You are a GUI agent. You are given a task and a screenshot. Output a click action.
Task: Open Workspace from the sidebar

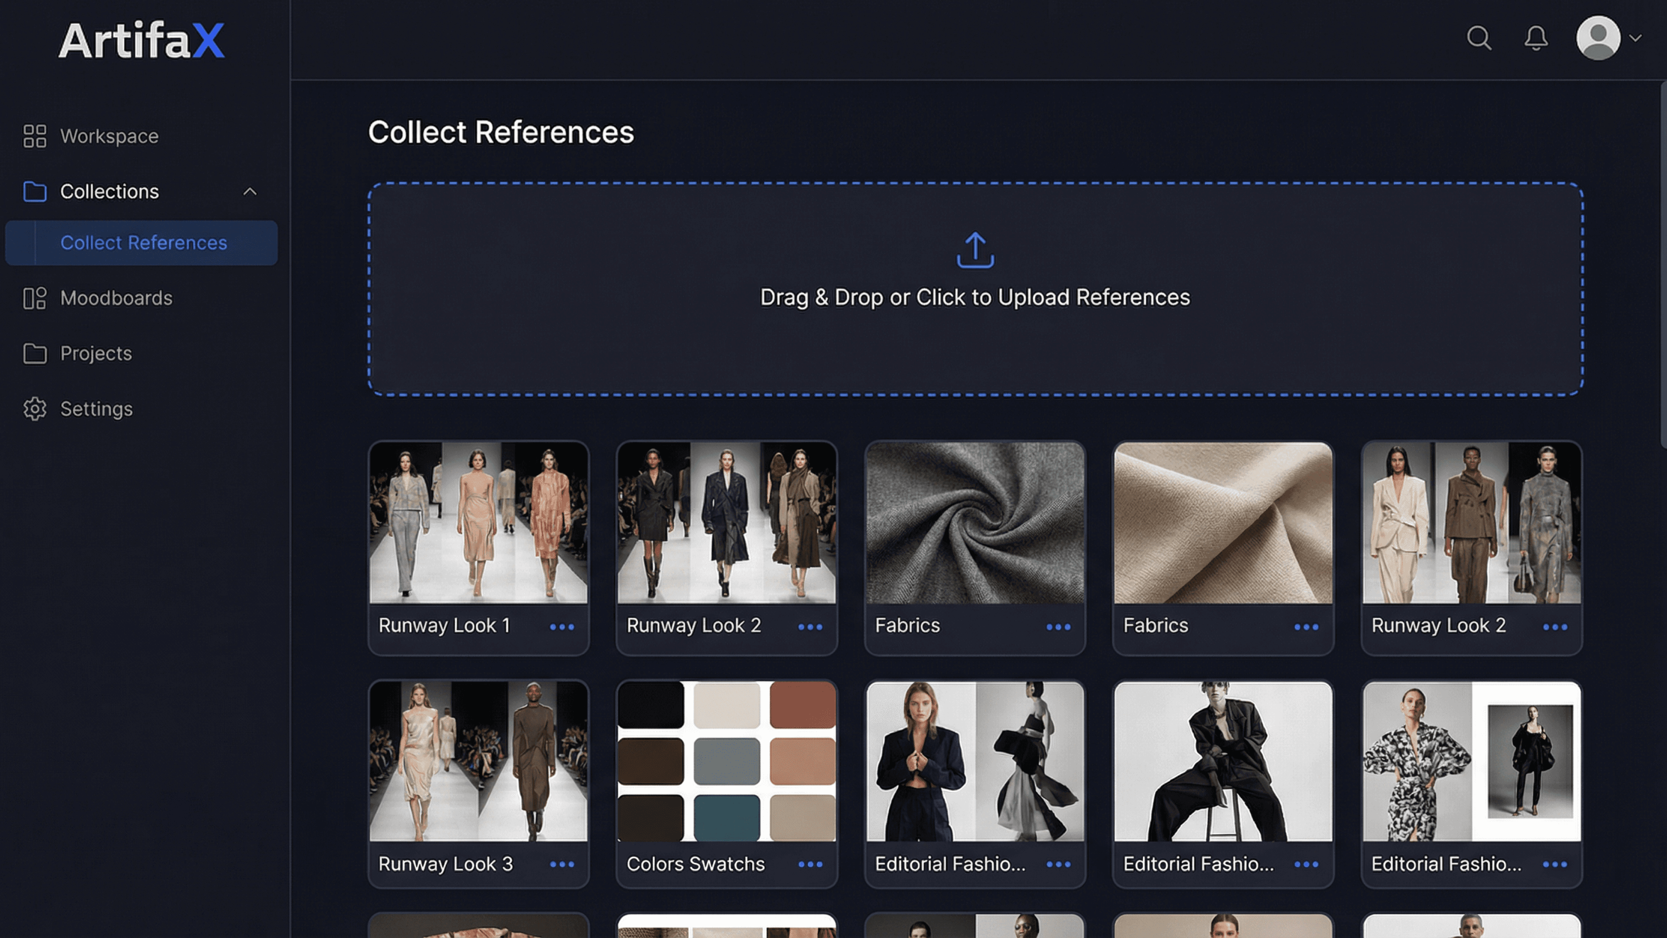coord(109,136)
